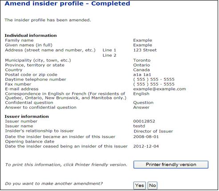Image resolution: width=219 pixels, height=191 pixels.
Task: Select No for another amendment
Action: point(152,185)
